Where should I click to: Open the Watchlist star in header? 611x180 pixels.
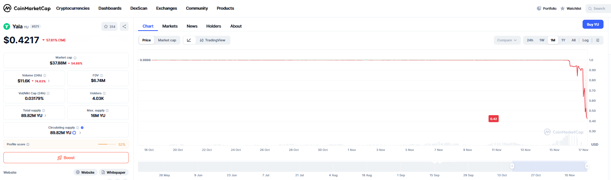pos(562,8)
